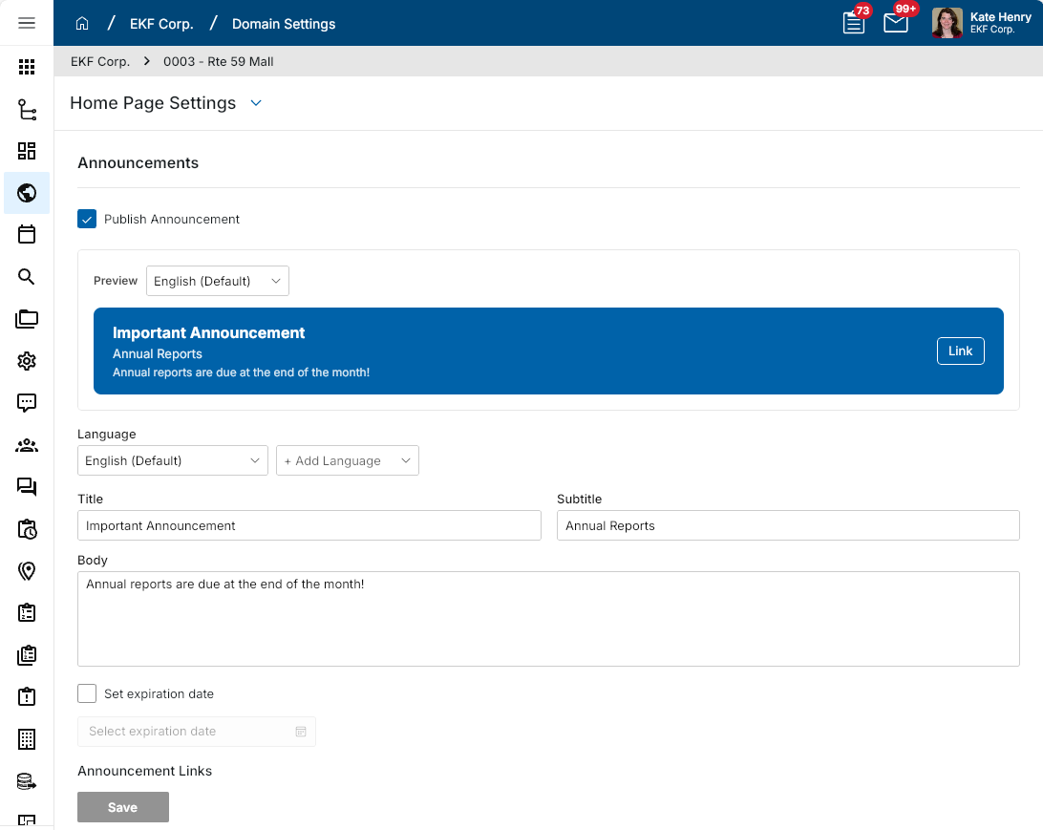The width and height of the screenshot is (1043, 830).
Task: Uncheck the Publish Announcement checkbox
Action: pos(87,219)
